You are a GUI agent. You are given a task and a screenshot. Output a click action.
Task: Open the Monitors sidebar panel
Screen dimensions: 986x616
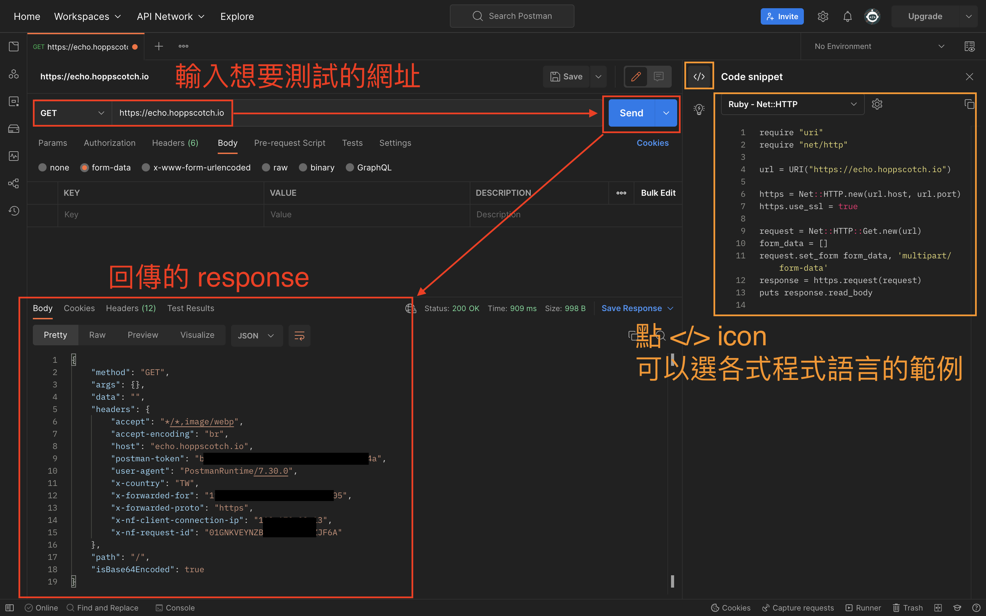(13, 156)
